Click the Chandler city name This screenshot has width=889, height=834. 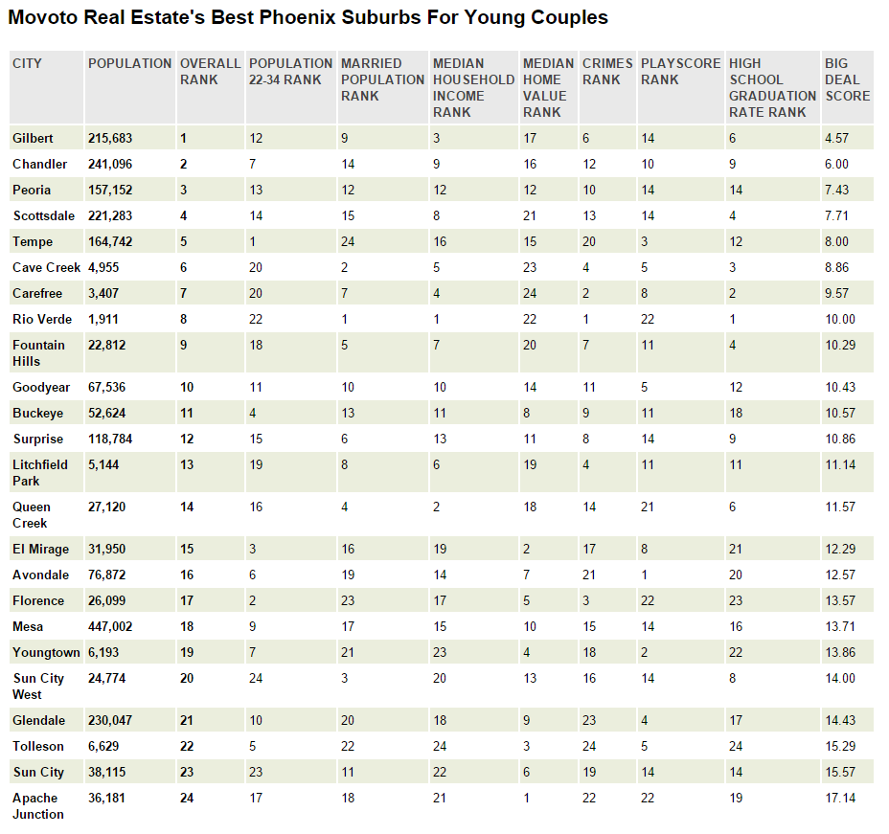pos(39,165)
